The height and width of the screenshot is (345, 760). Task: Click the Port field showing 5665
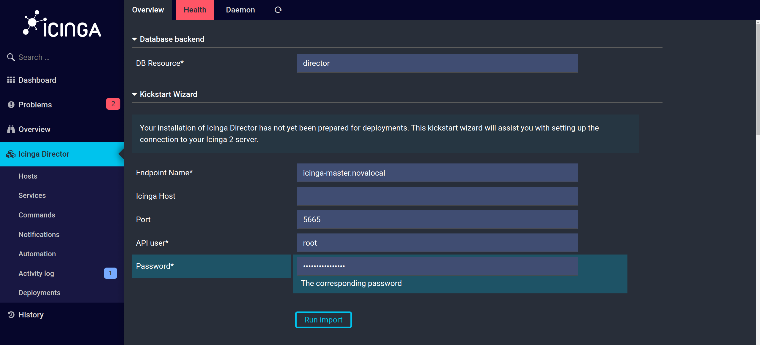[437, 220]
